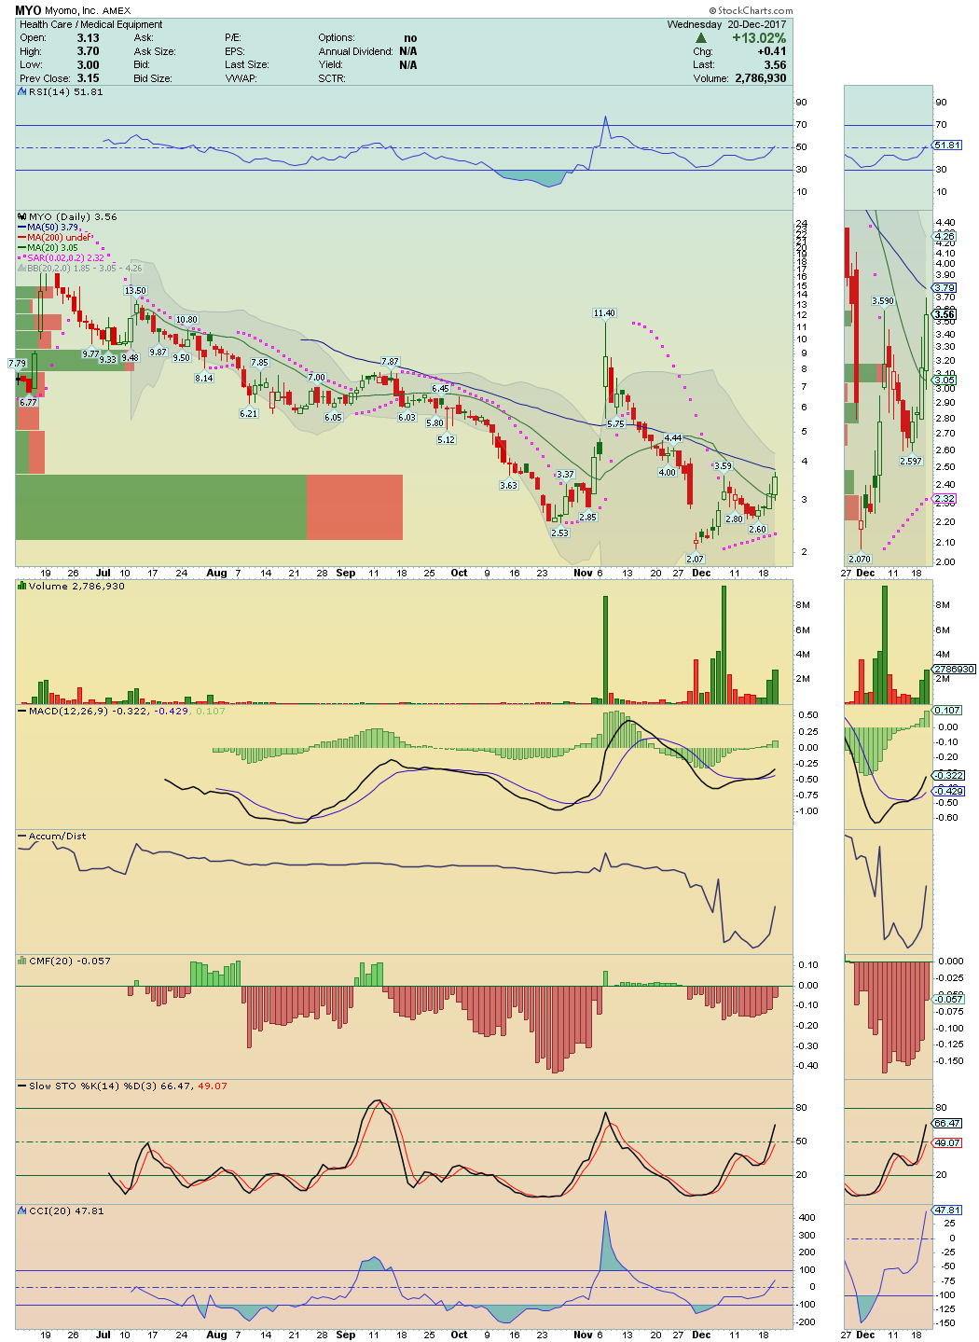Click the 2.53 price low annotation
This screenshot has height=1342, width=979.
[x=559, y=533]
